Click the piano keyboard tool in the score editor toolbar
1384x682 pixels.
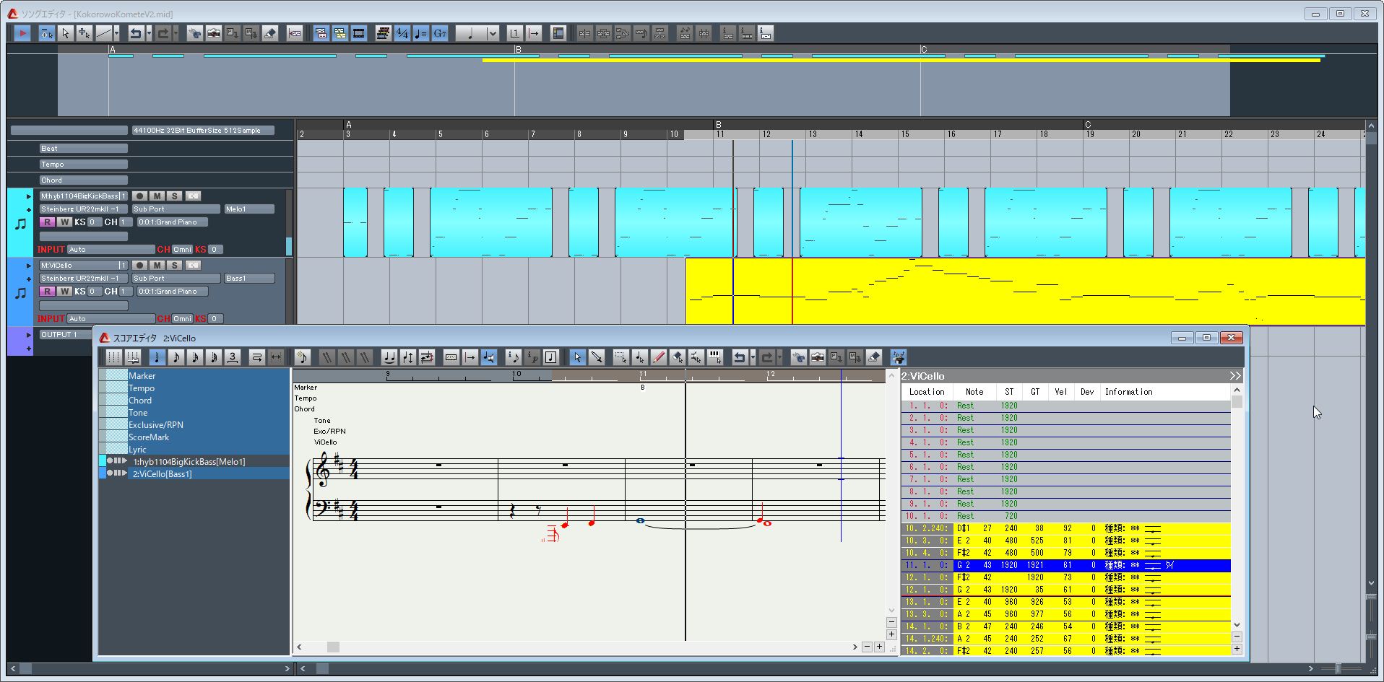pyautogui.click(x=715, y=357)
